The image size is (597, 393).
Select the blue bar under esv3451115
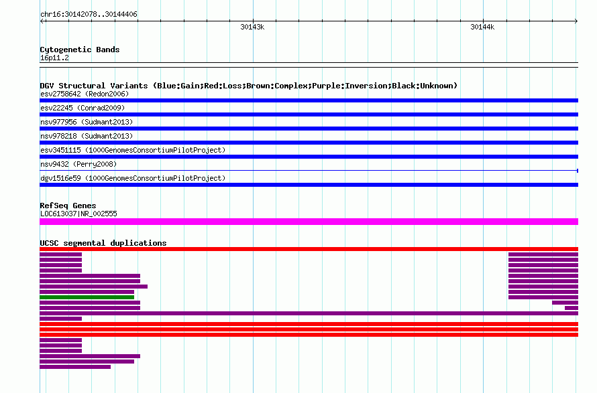point(309,157)
